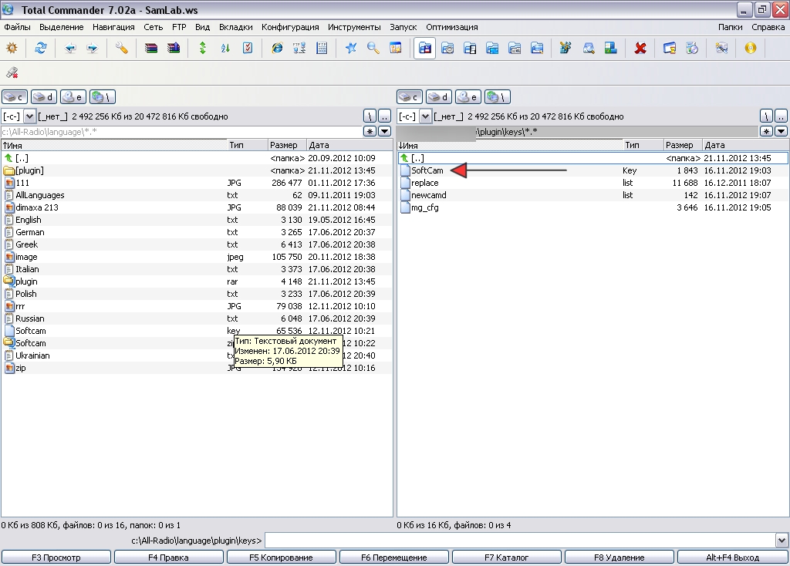The height and width of the screenshot is (566, 790).
Task: Select dimaxa 213 JPG file
Action: (197, 207)
